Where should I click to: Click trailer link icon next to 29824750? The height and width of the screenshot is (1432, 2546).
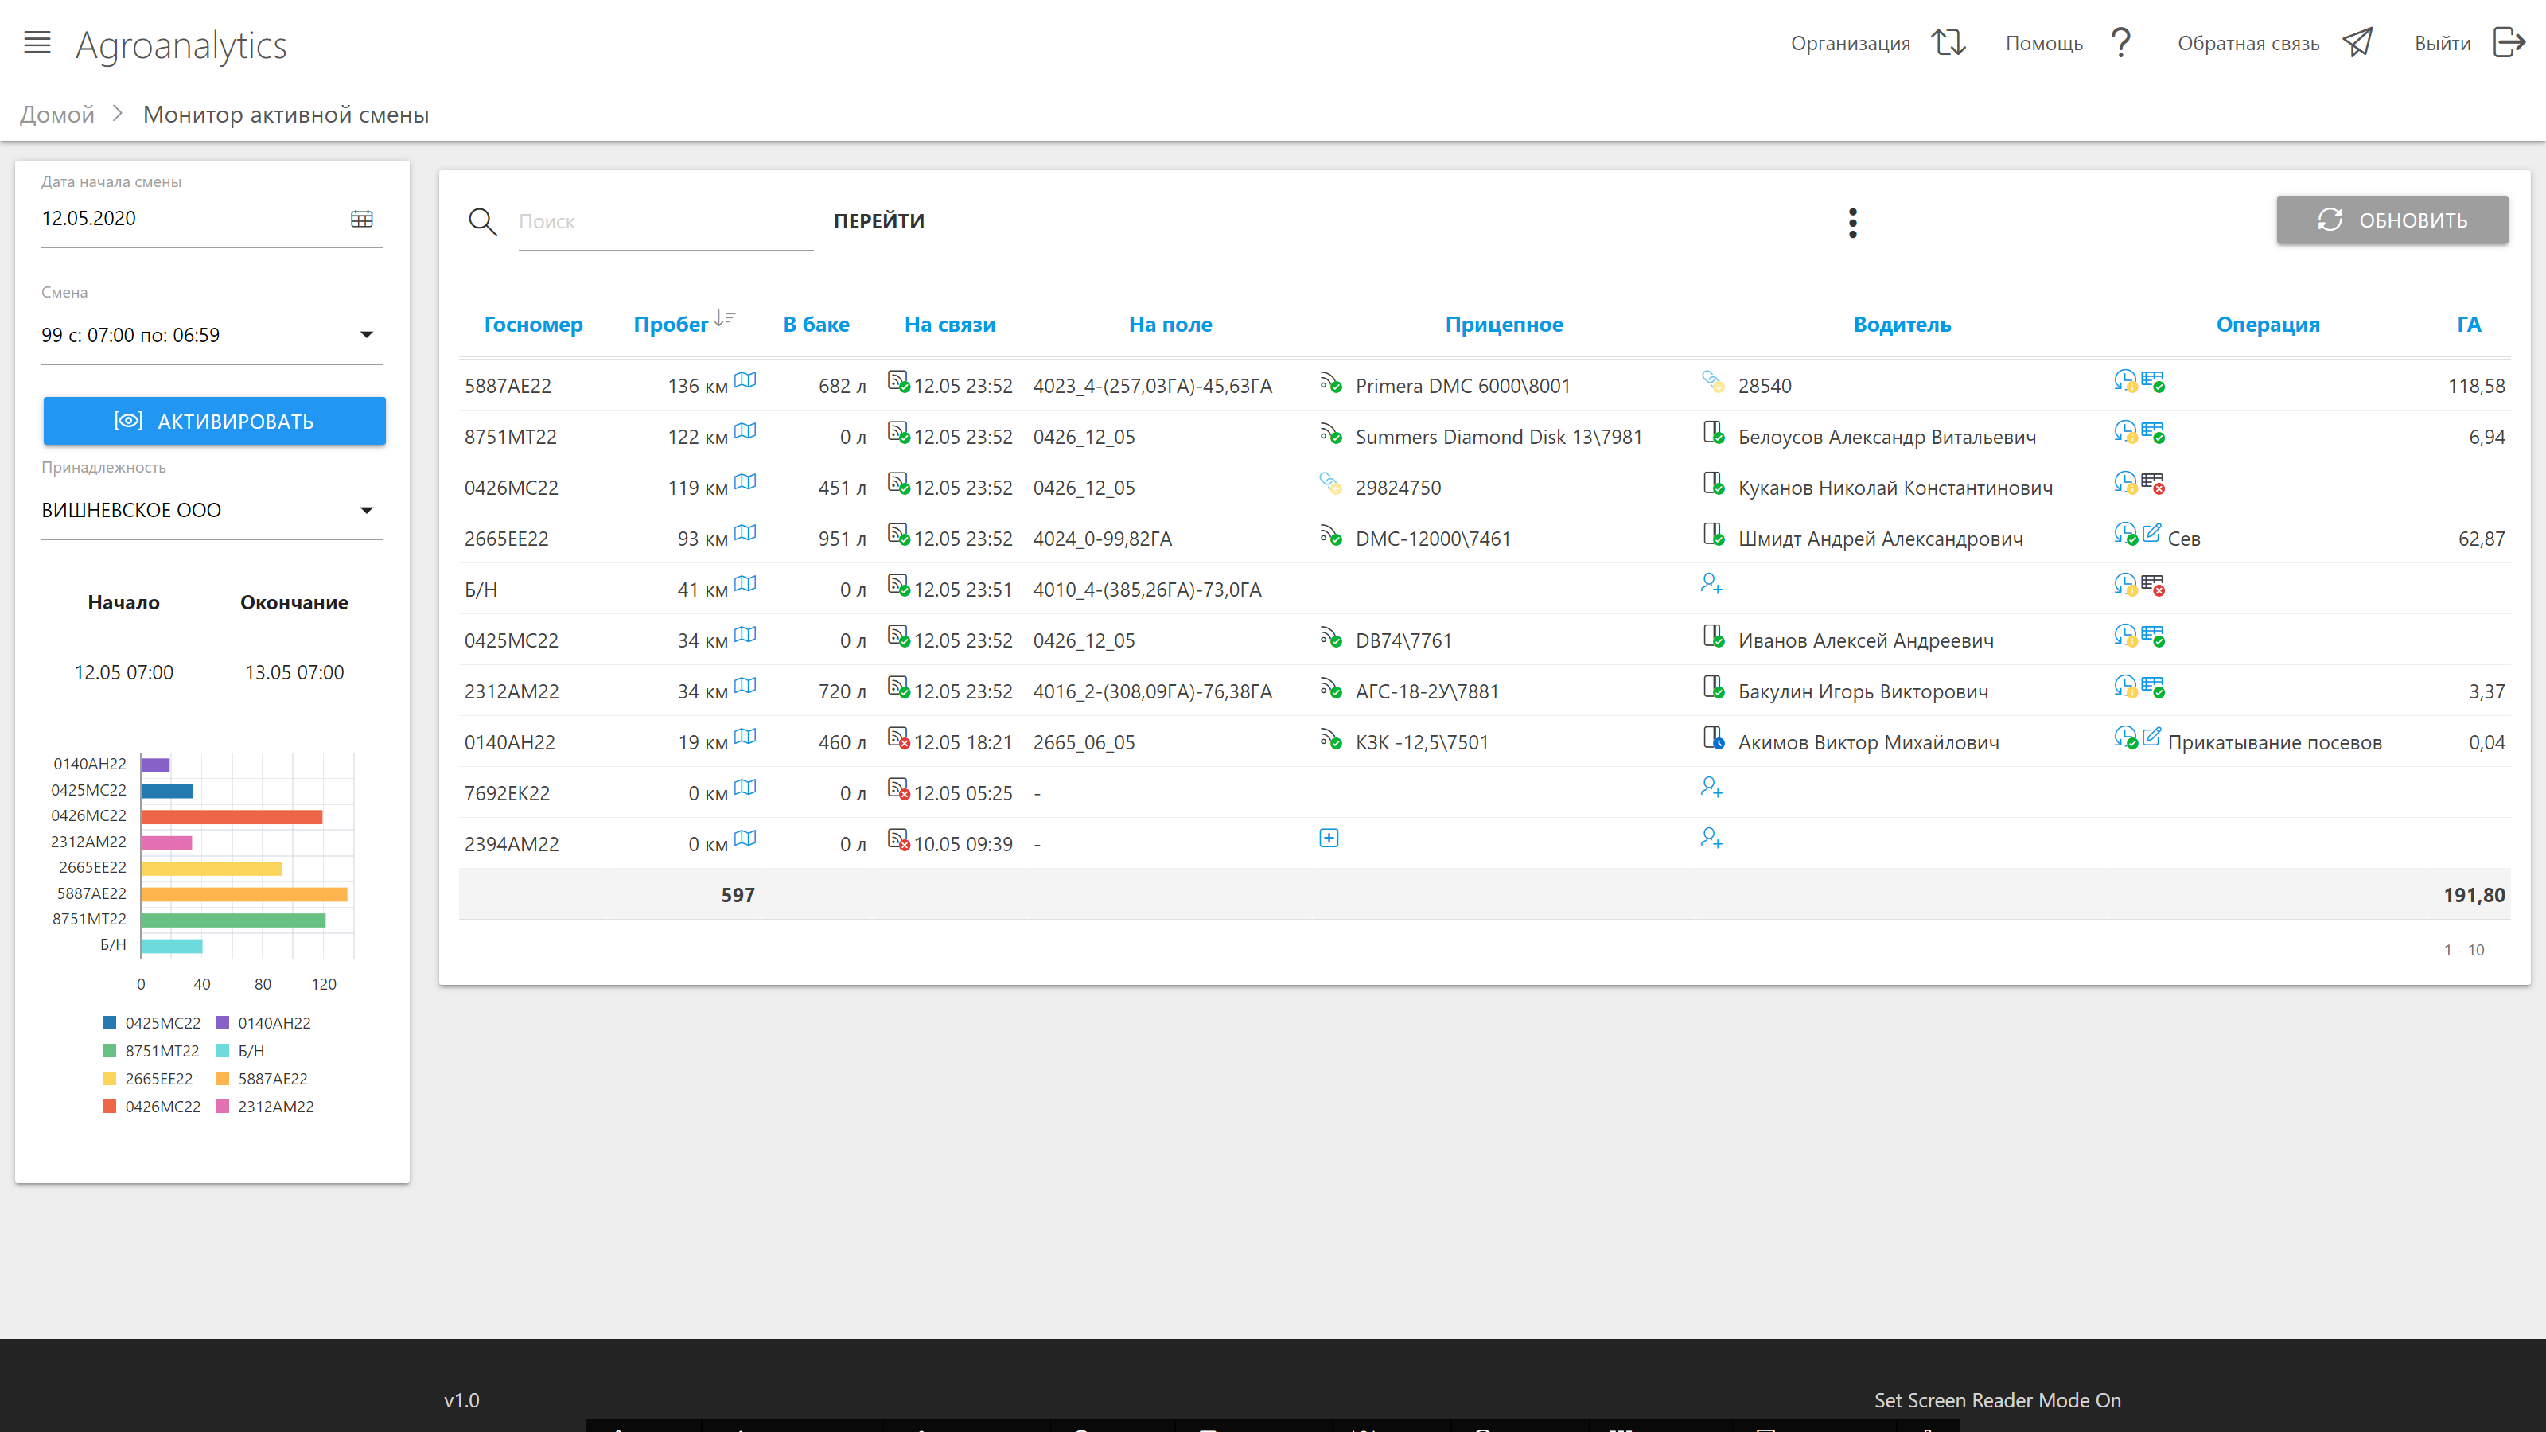[x=1330, y=483]
